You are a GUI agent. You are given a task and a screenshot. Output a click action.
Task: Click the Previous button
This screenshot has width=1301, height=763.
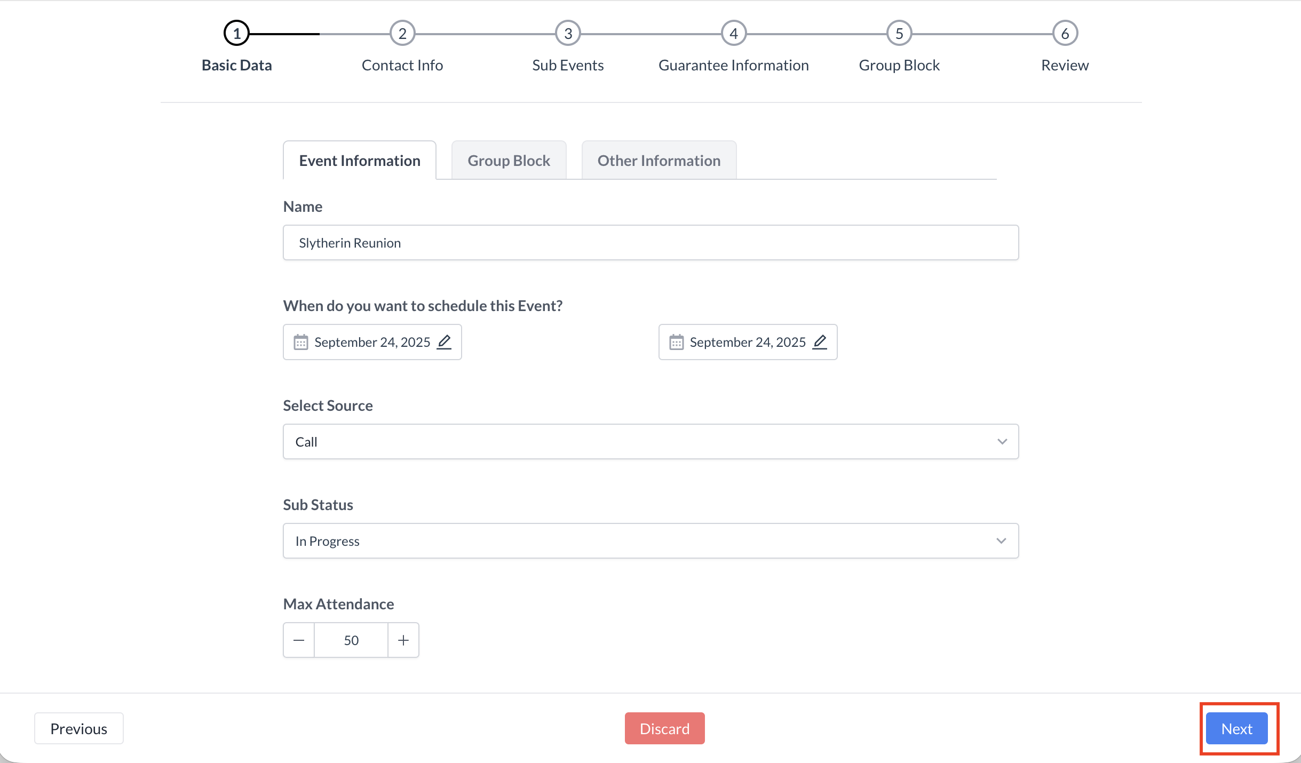point(79,728)
